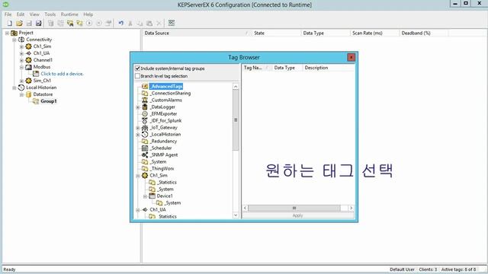Click 'Active tags: 8 of 8' in status bar
Viewport: 488px width, 274px height.
pyautogui.click(x=458, y=269)
